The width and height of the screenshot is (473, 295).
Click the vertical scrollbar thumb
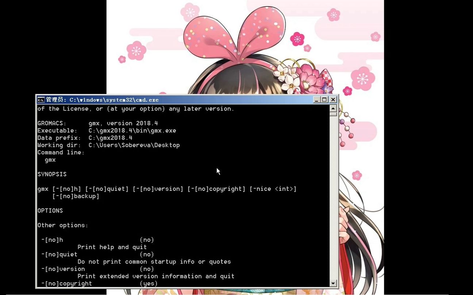[333, 114]
